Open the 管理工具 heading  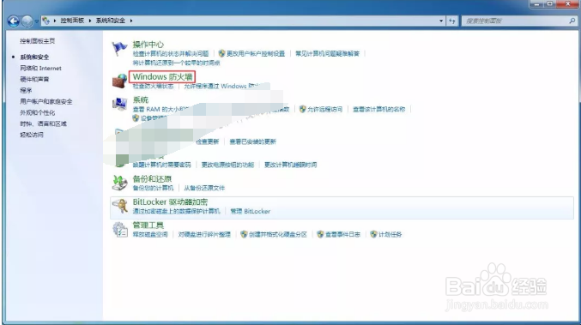pos(148,225)
